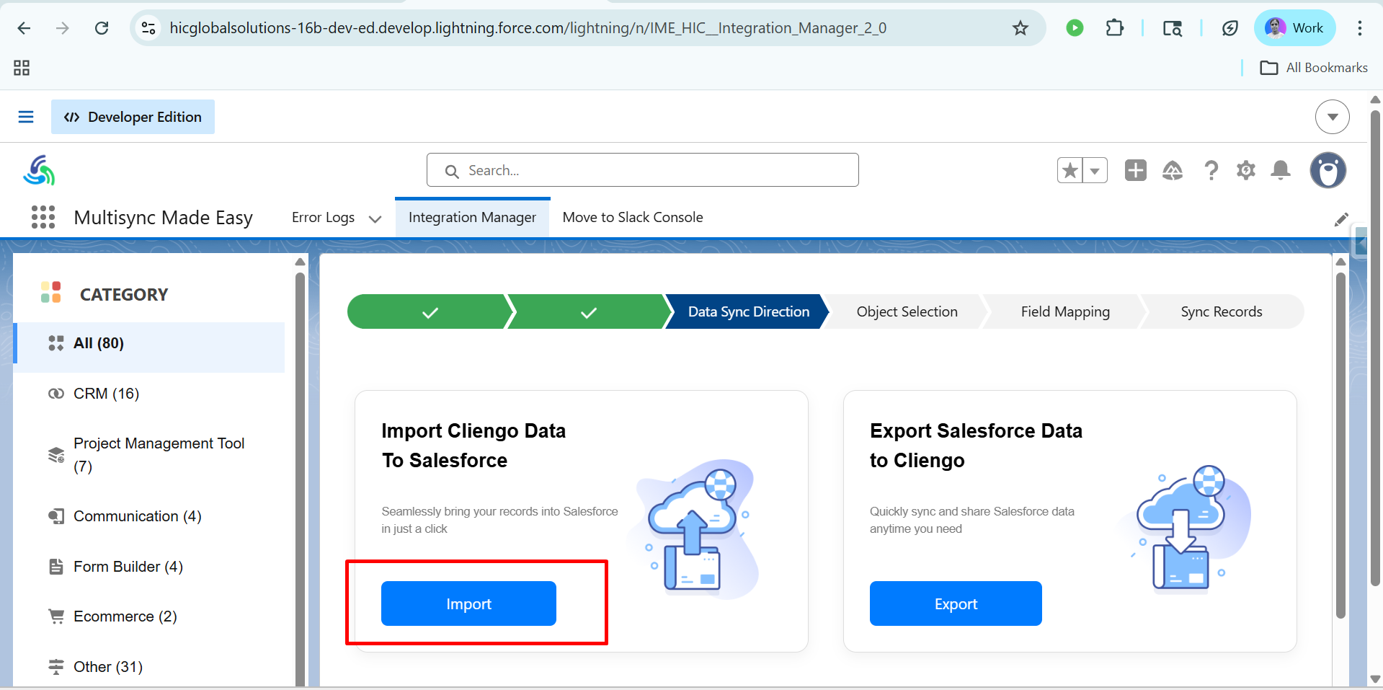This screenshot has width=1383, height=690.
Task: Open the Favorites list dropdown arrow
Action: point(1095,171)
